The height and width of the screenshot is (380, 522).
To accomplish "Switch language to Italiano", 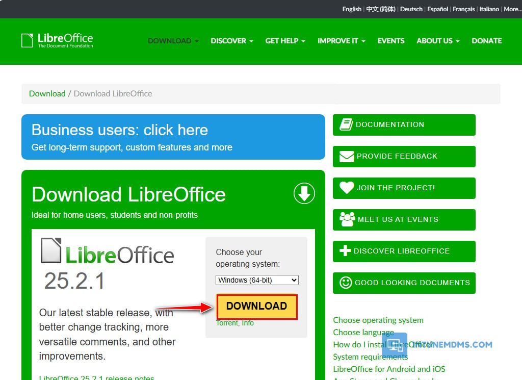I will (489, 9).
